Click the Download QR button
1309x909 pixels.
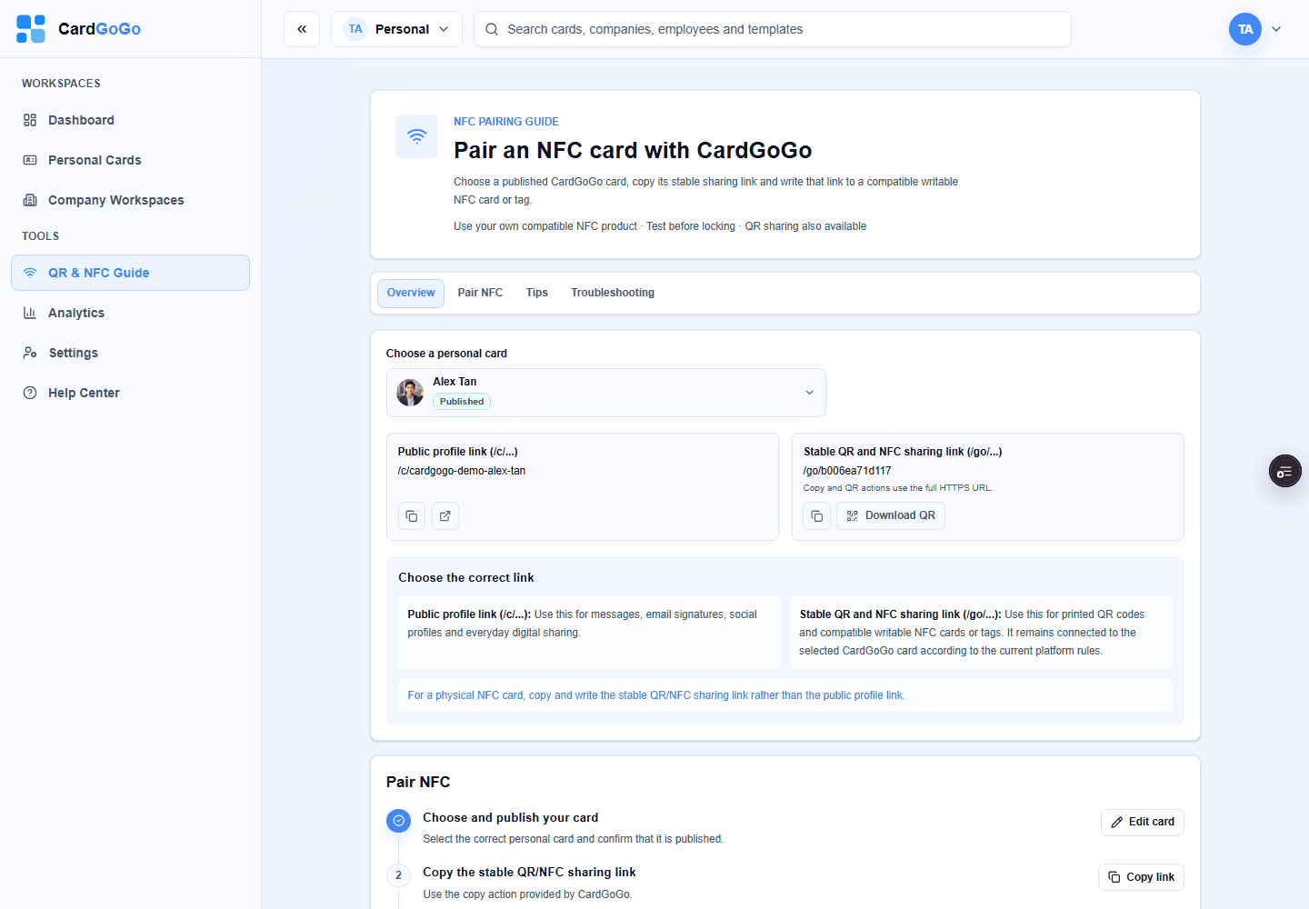point(891,516)
